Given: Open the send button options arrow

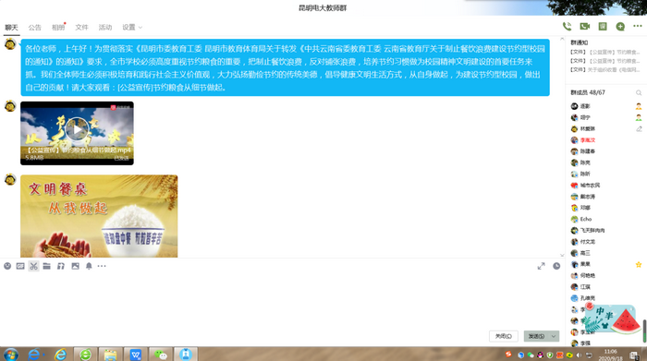Looking at the screenshot, I should 554,336.
